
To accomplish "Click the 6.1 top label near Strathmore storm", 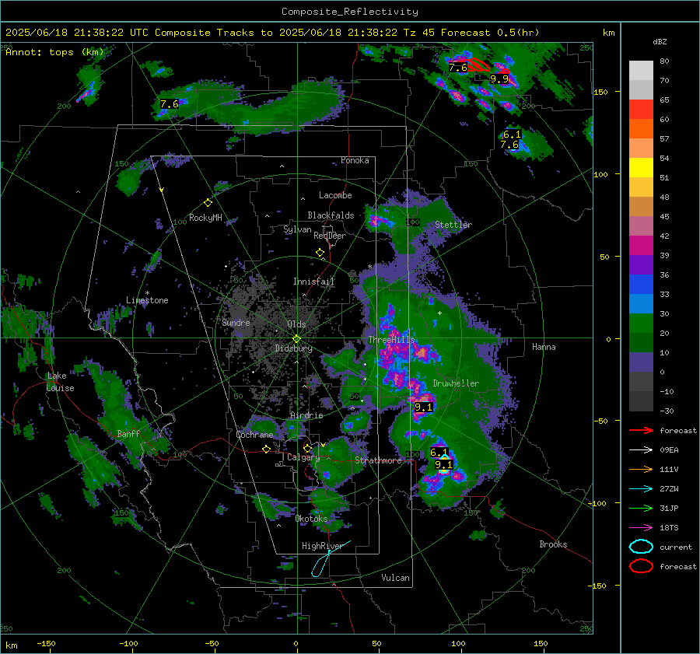I will [439, 453].
